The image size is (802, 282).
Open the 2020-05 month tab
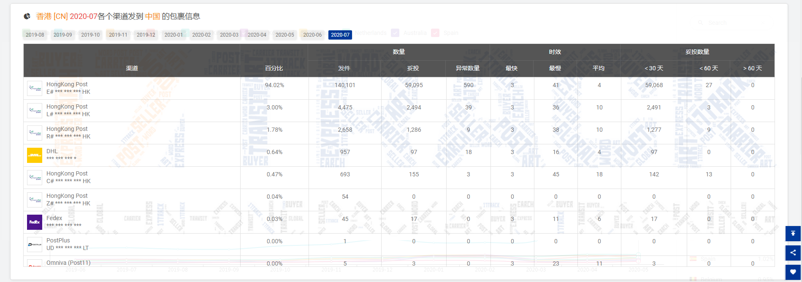[x=285, y=35]
